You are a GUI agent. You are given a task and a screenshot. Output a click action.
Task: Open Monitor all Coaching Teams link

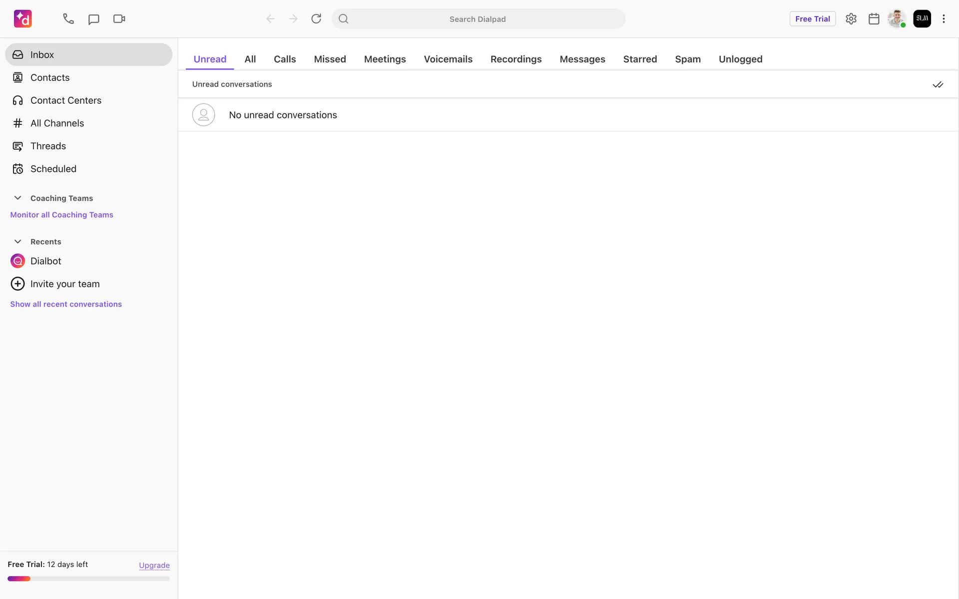(x=62, y=215)
